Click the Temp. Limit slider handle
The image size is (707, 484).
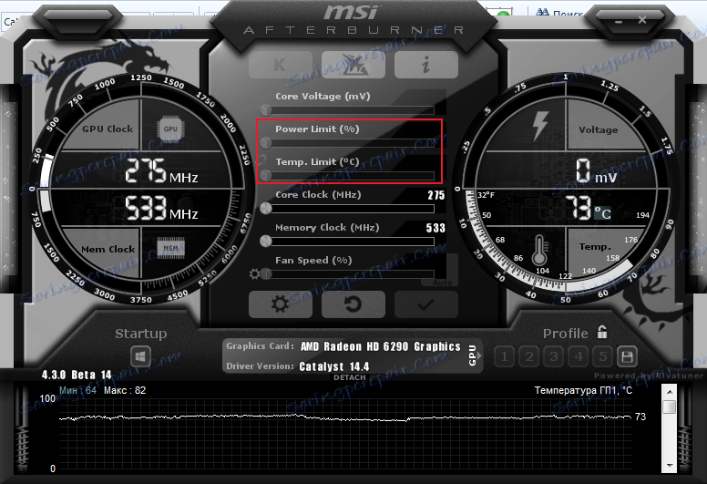point(266,175)
